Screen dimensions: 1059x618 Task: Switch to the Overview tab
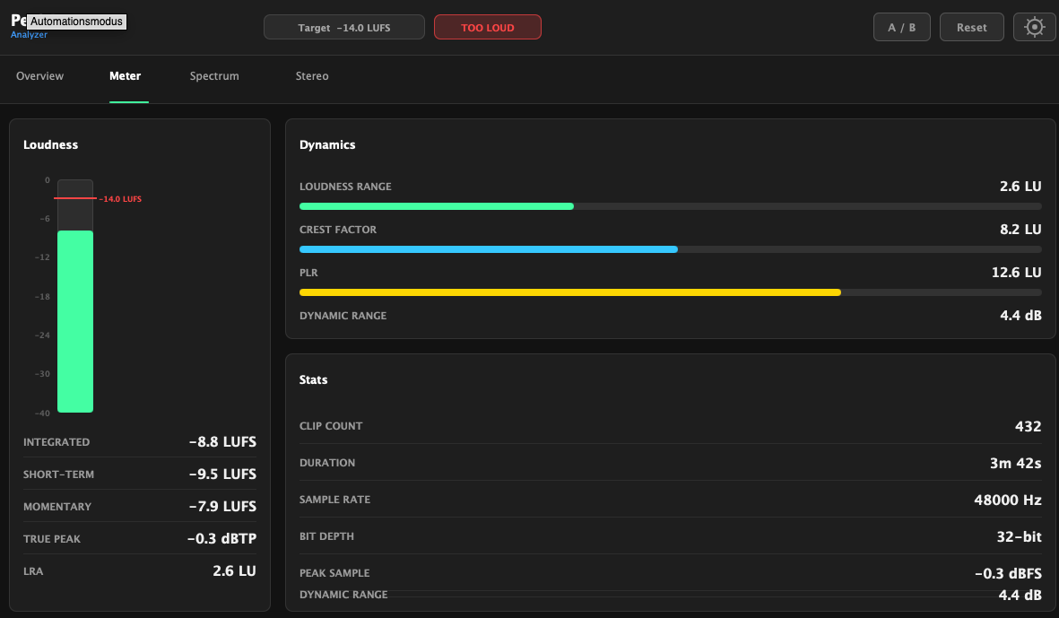click(39, 75)
